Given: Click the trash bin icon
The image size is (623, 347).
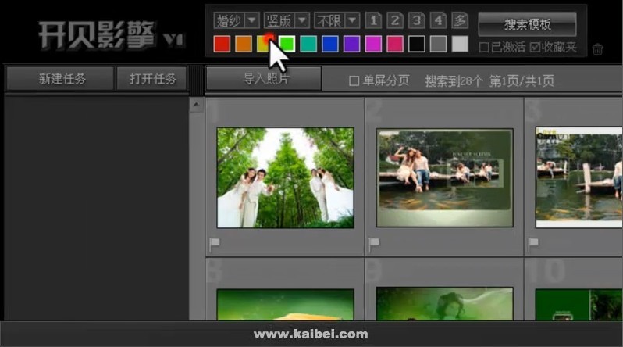Looking at the screenshot, I should 597,49.
